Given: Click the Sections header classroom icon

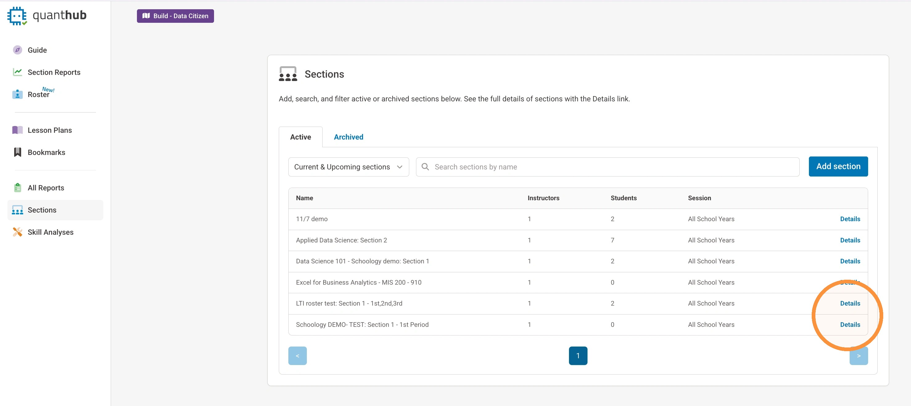Looking at the screenshot, I should (288, 74).
